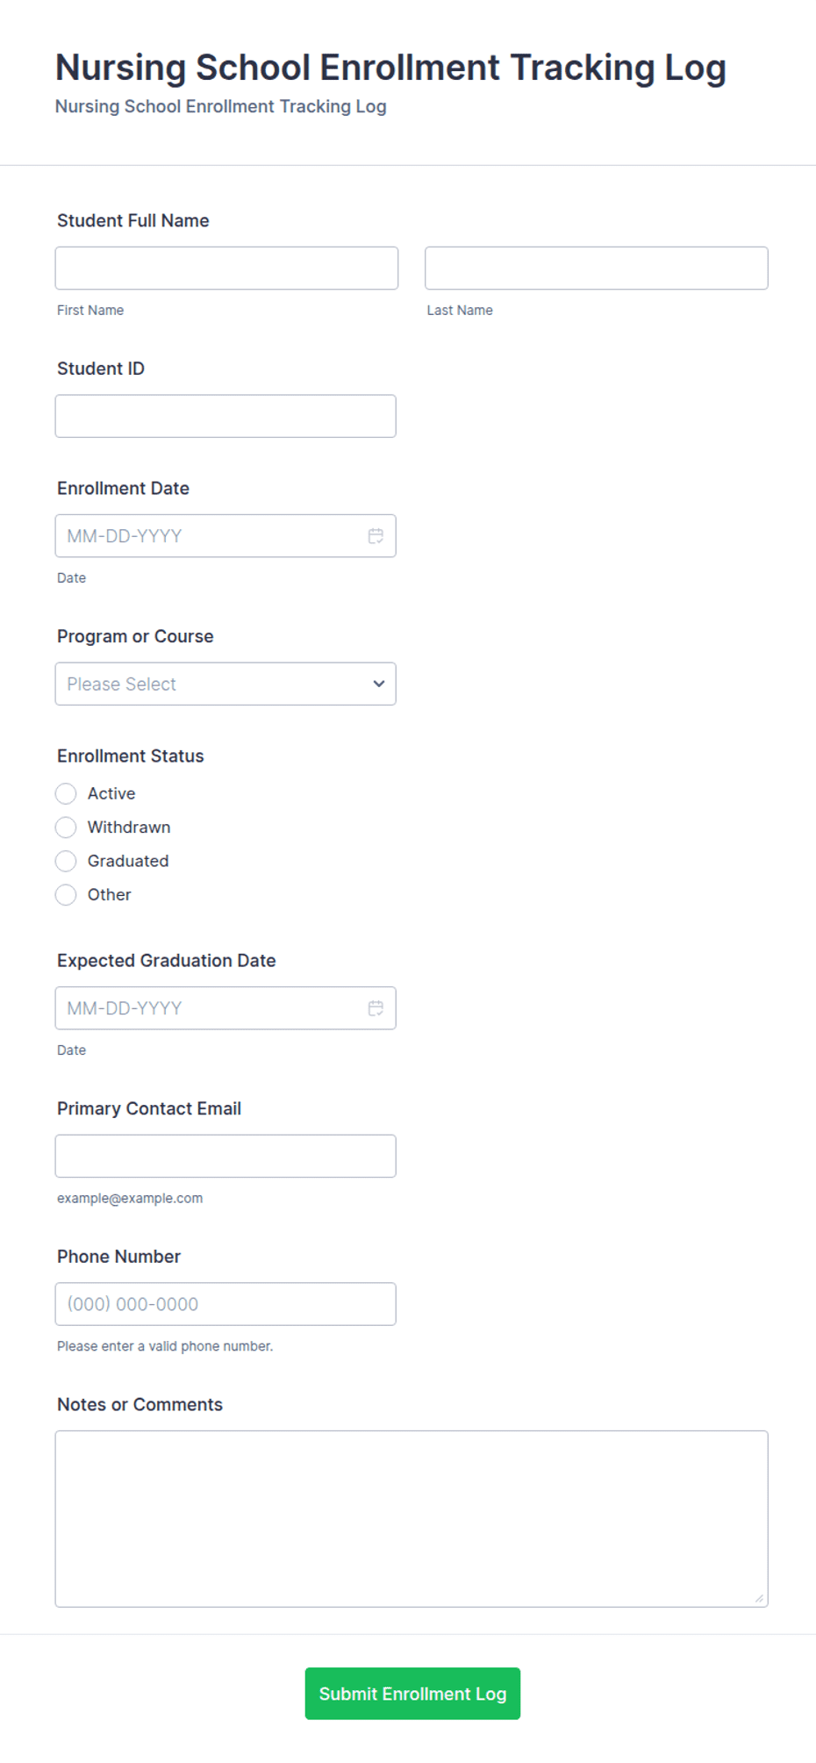Open the Enrollment Date calendar picker icon
Viewport: 816px width, 1763px height.
coord(376,536)
